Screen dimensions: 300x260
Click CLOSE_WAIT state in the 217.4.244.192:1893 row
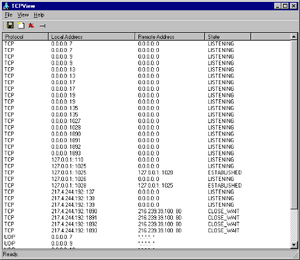tap(224, 230)
